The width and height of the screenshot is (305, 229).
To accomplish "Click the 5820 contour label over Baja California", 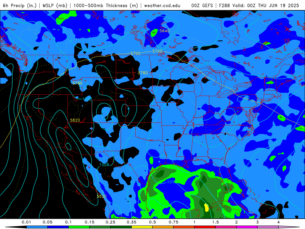I will [x=101, y=196].
